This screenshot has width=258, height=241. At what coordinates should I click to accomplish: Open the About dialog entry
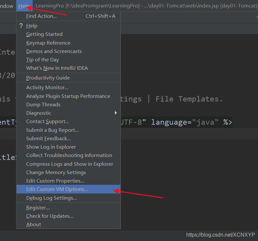(68, 225)
